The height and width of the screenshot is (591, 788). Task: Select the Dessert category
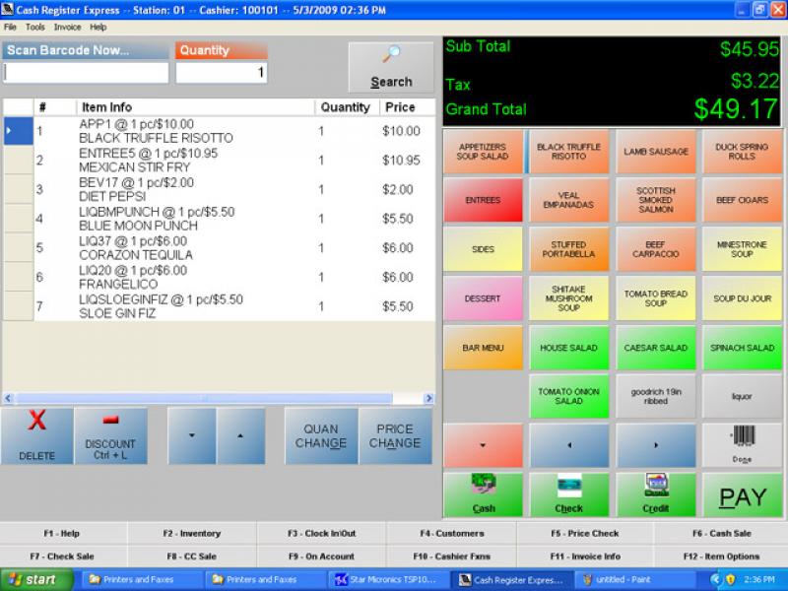pos(483,298)
